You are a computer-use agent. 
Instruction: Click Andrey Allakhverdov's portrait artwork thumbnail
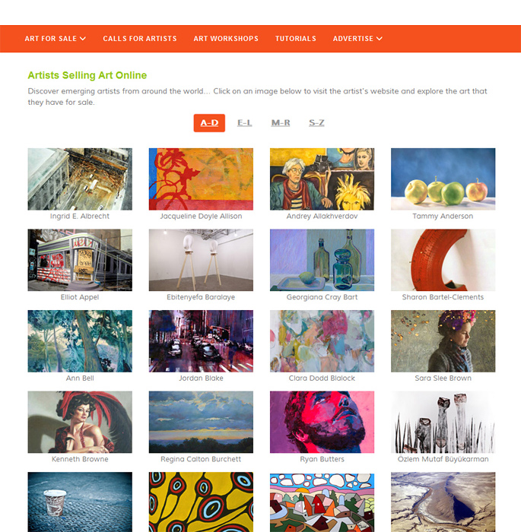(x=322, y=179)
